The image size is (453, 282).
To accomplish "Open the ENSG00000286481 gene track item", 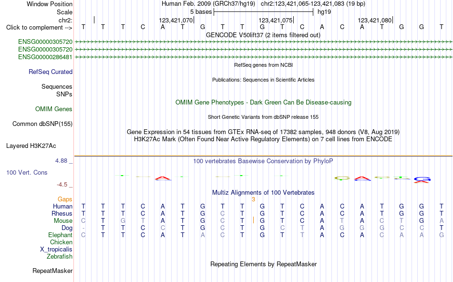I will (45, 57).
